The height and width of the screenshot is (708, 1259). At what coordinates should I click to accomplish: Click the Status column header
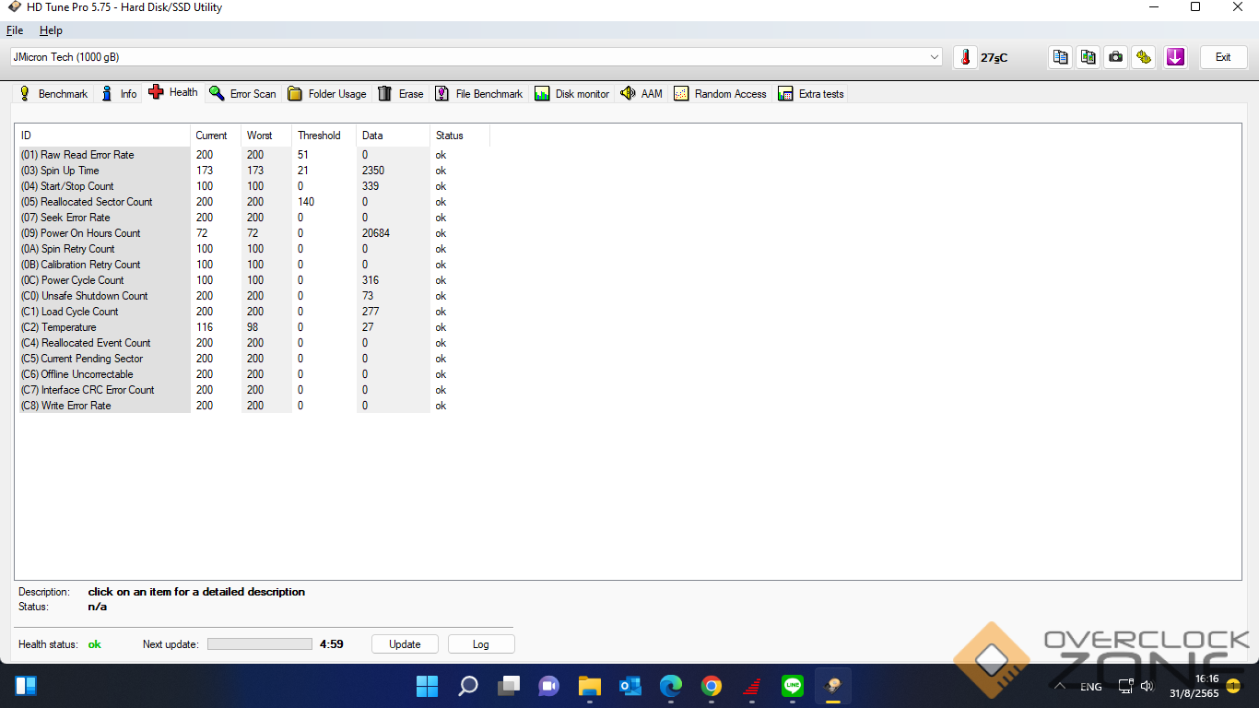pos(460,136)
